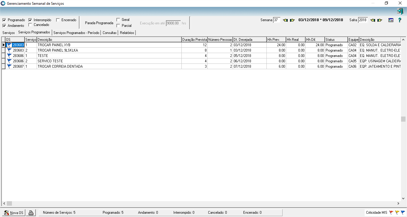Click the Dt. Desejada column header
Viewport: 407px width, 217px height.
[x=250, y=40]
